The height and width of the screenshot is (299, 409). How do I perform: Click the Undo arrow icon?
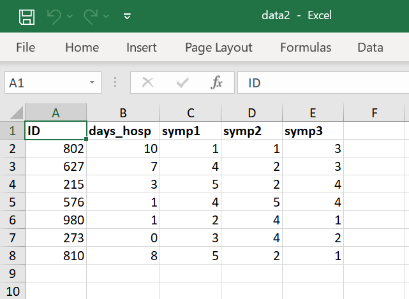click(x=54, y=16)
